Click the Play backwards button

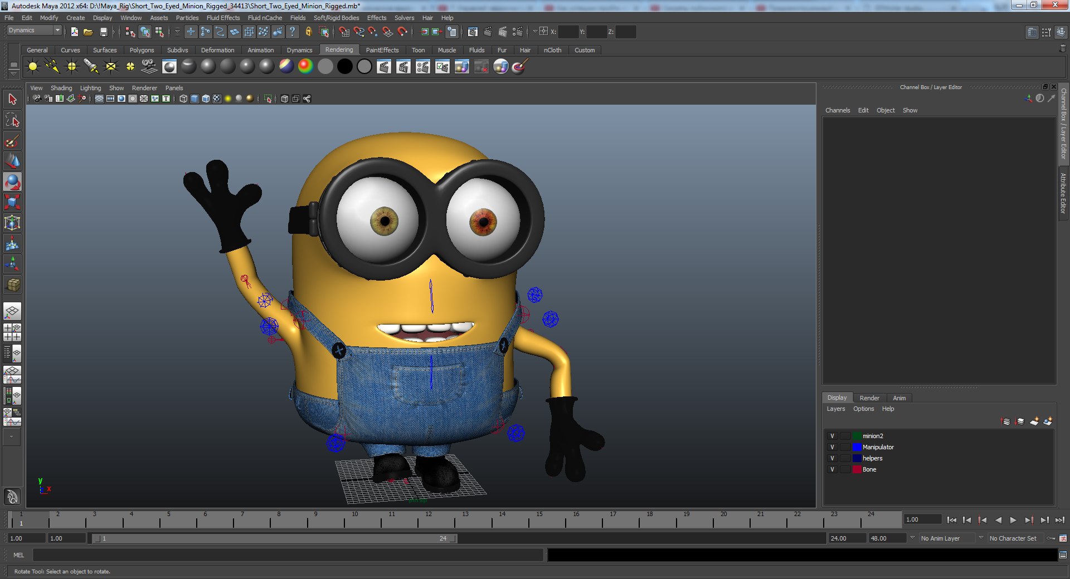[998, 520]
